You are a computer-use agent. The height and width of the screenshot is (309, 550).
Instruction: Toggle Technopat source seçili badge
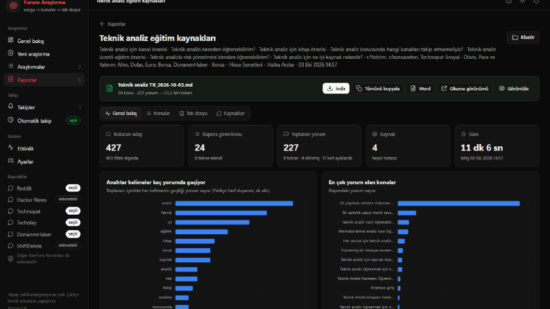click(73, 211)
